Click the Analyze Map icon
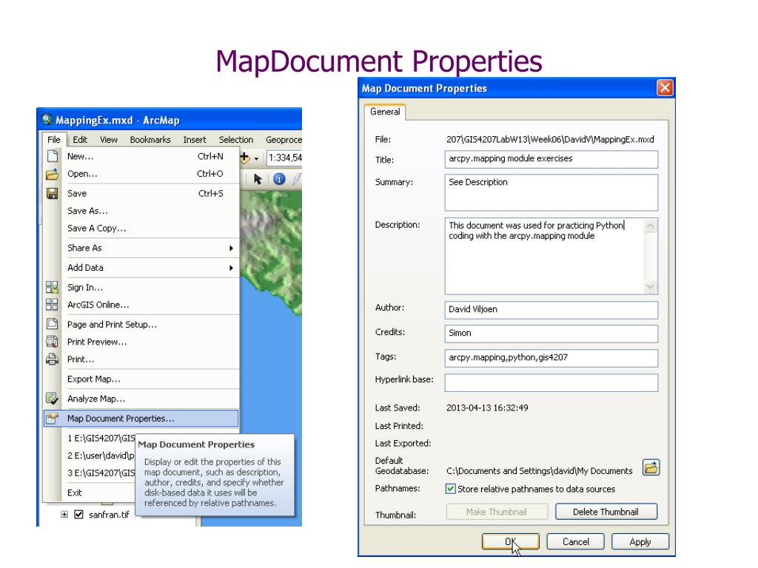The height and width of the screenshot is (568, 758). tap(53, 399)
